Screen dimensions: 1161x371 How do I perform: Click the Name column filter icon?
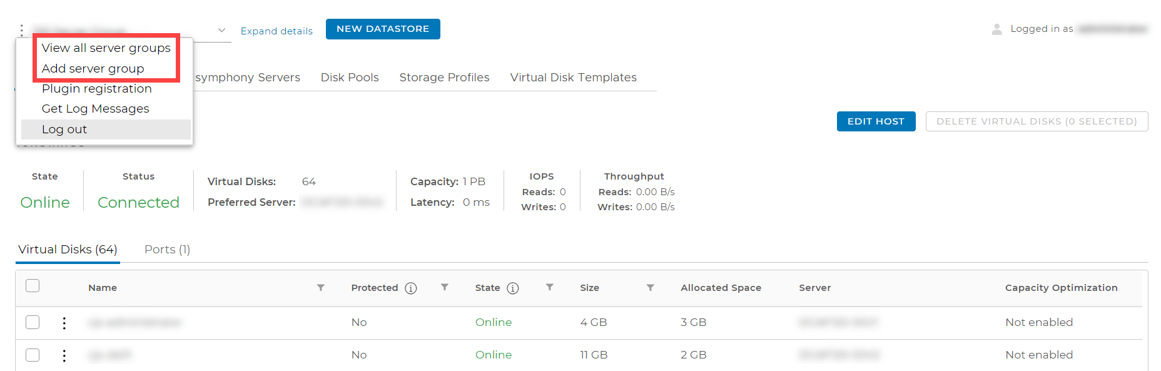(320, 288)
